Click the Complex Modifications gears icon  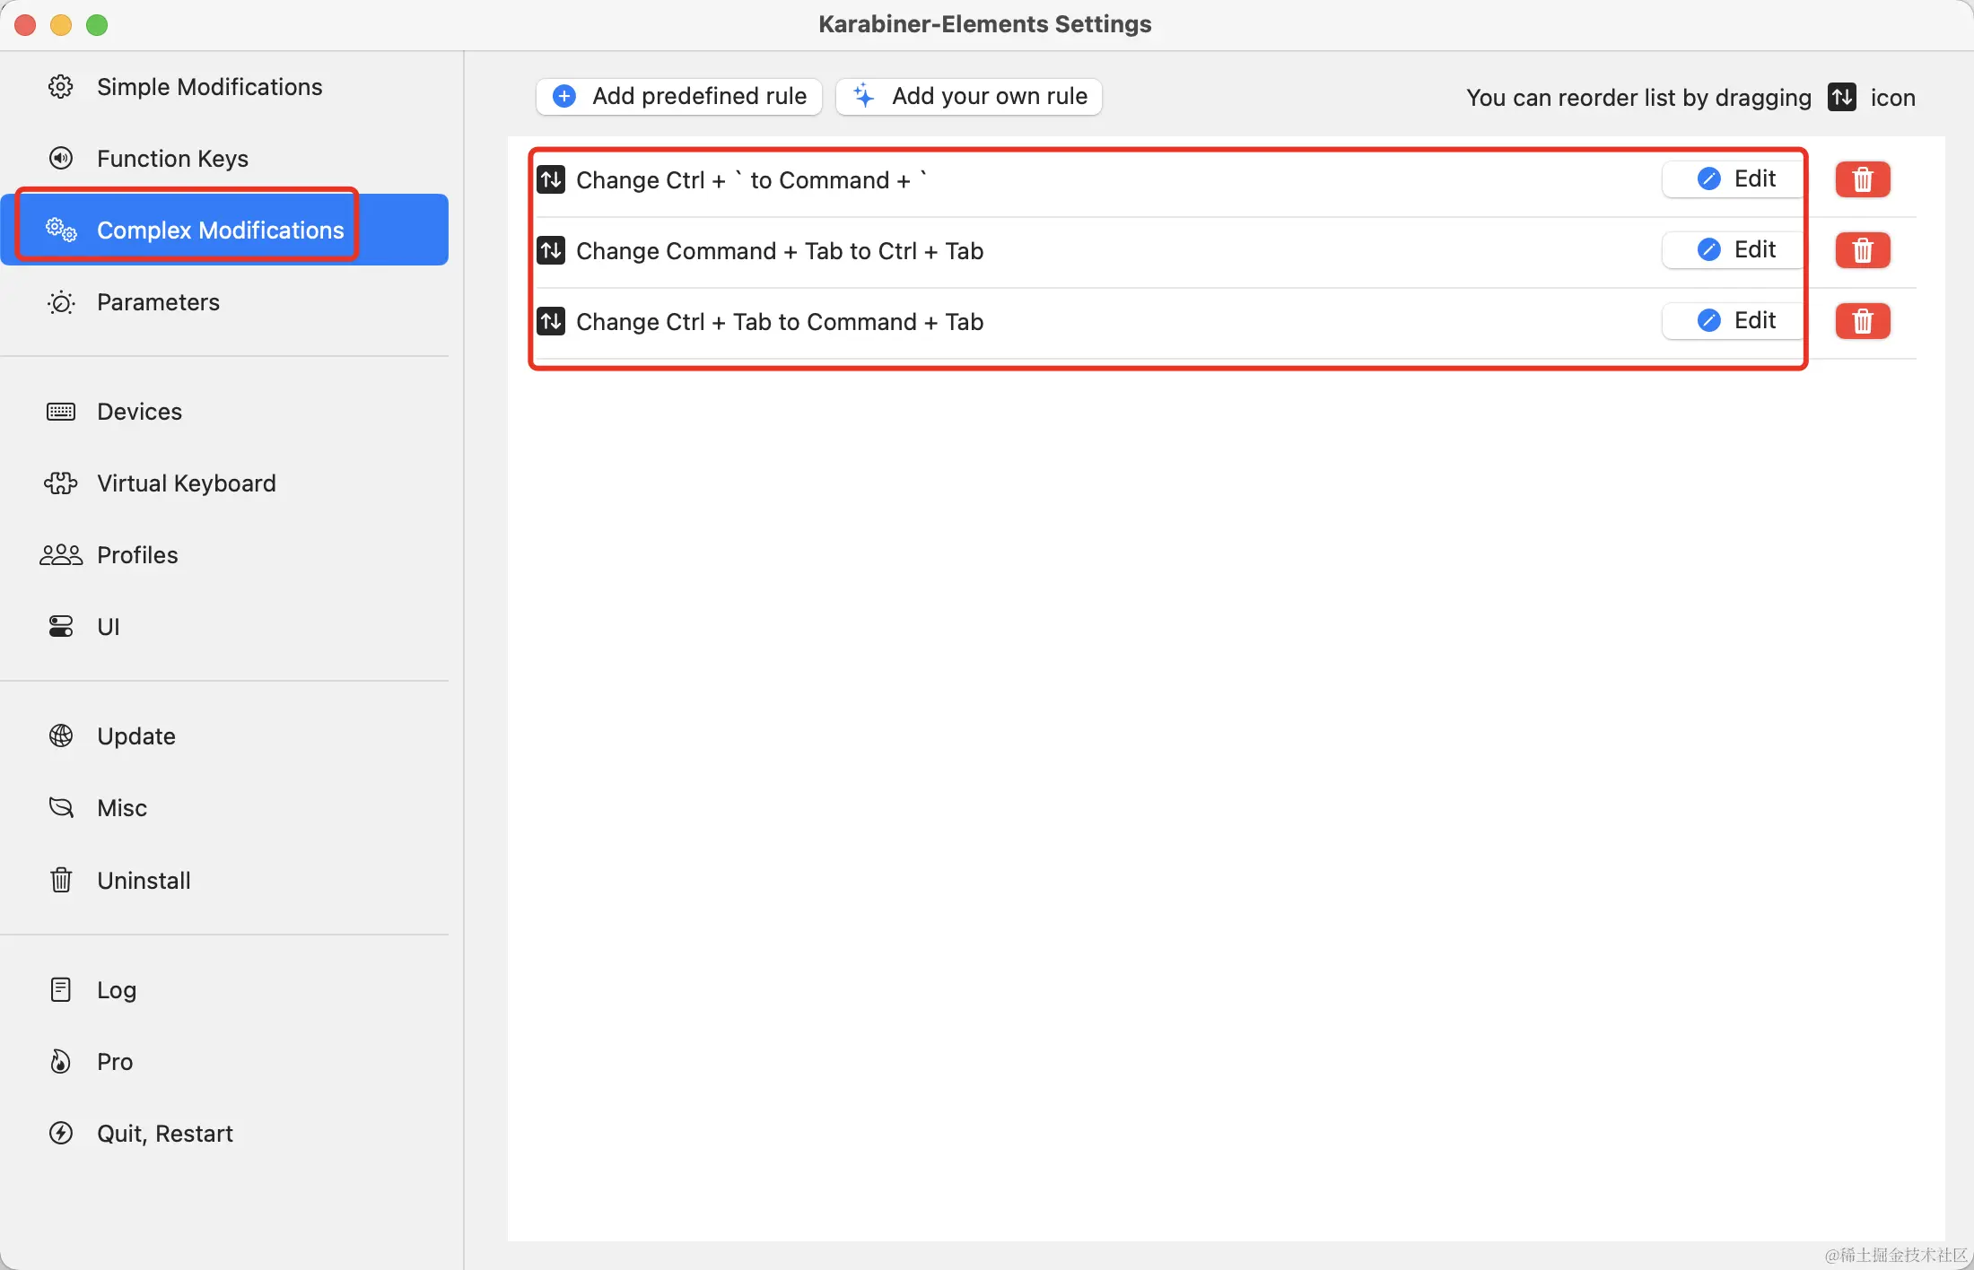coord(61,230)
